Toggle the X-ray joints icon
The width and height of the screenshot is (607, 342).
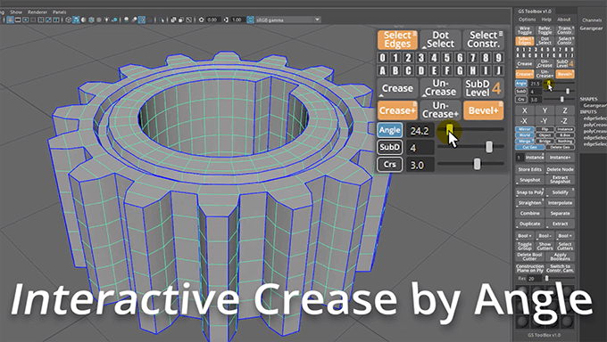click(x=189, y=20)
